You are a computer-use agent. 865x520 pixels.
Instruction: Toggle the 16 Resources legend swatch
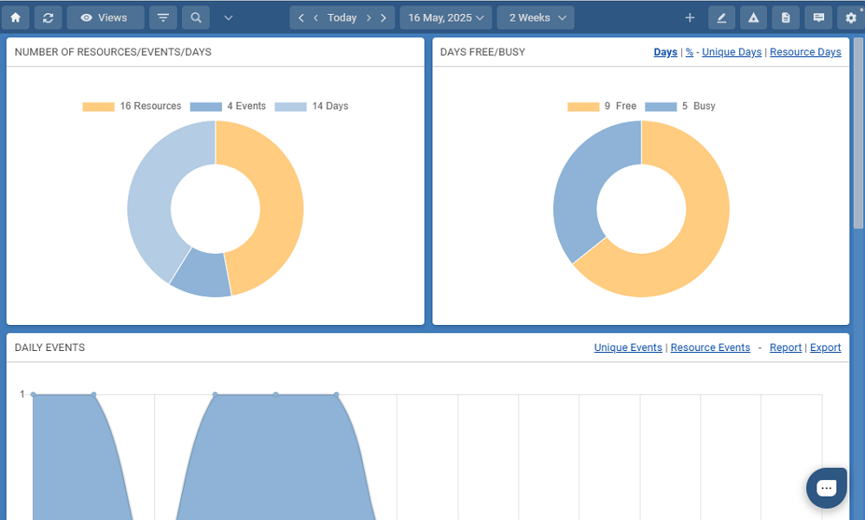tap(98, 107)
